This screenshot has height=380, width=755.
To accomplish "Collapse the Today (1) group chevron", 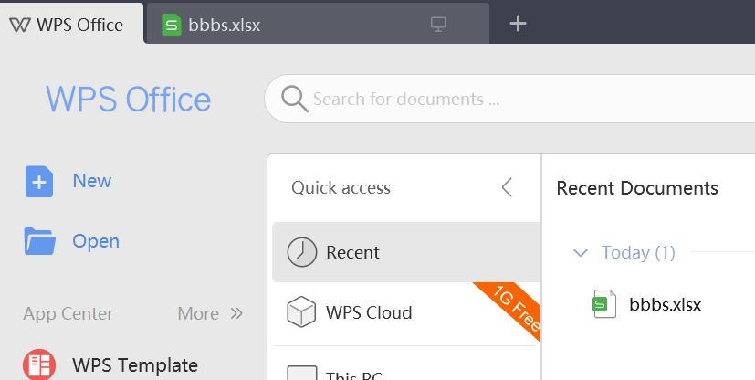I will (581, 252).
